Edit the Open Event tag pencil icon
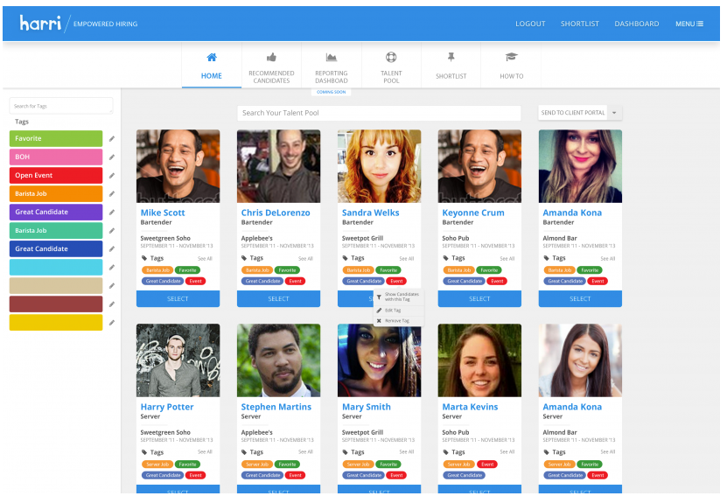This screenshot has height=503, width=727. click(112, 176)
